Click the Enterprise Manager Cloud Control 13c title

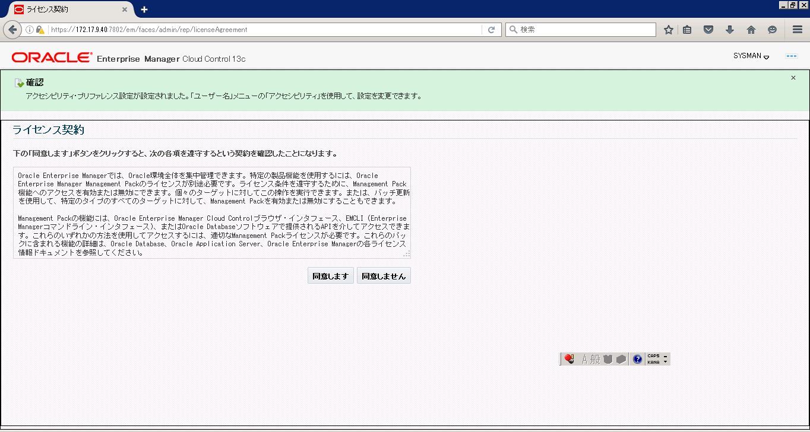171,59
